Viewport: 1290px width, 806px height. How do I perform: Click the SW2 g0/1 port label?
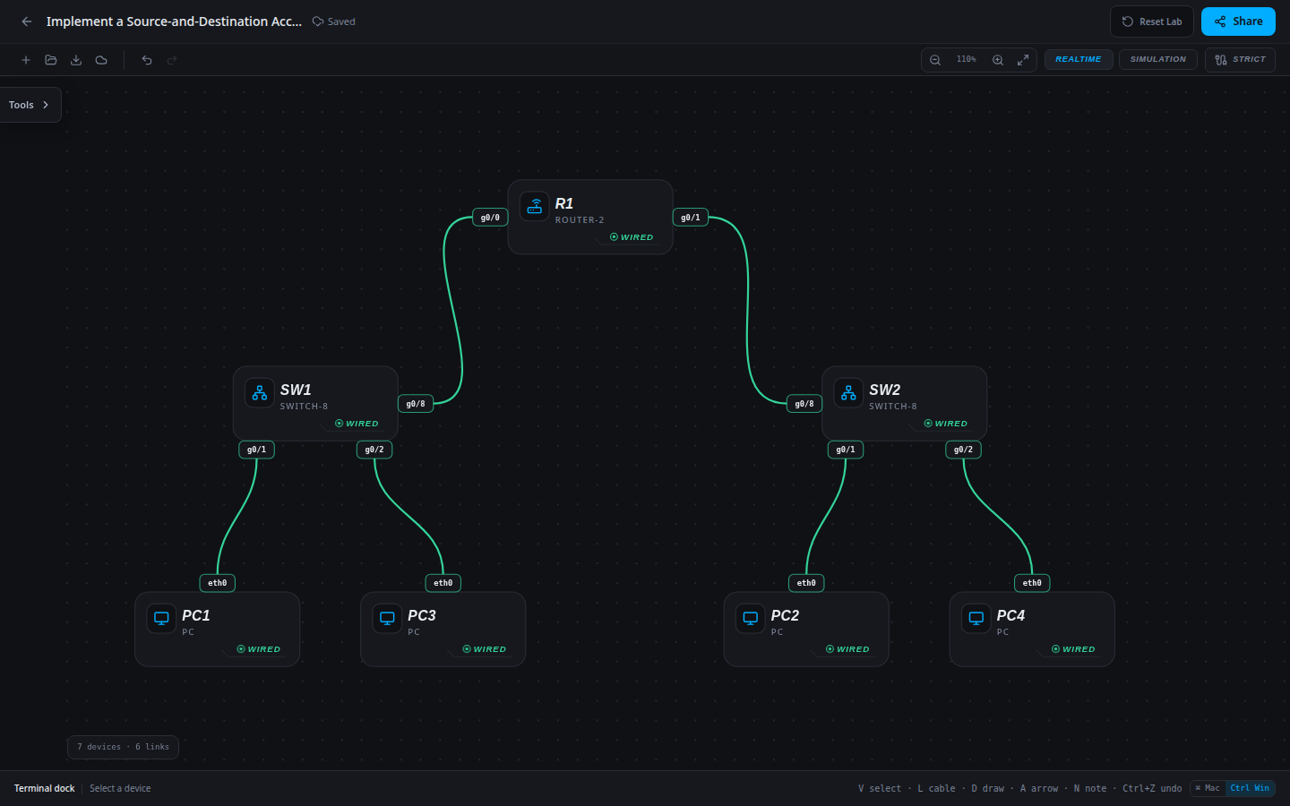846,450
